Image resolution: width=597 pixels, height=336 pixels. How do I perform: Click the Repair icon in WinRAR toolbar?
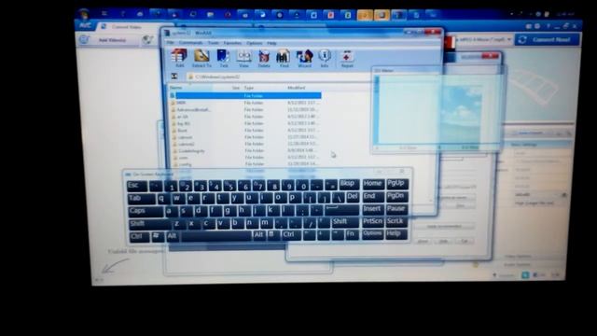(347, 58)
